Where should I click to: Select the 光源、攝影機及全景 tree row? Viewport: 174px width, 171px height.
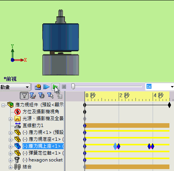[x=43, y=119]
